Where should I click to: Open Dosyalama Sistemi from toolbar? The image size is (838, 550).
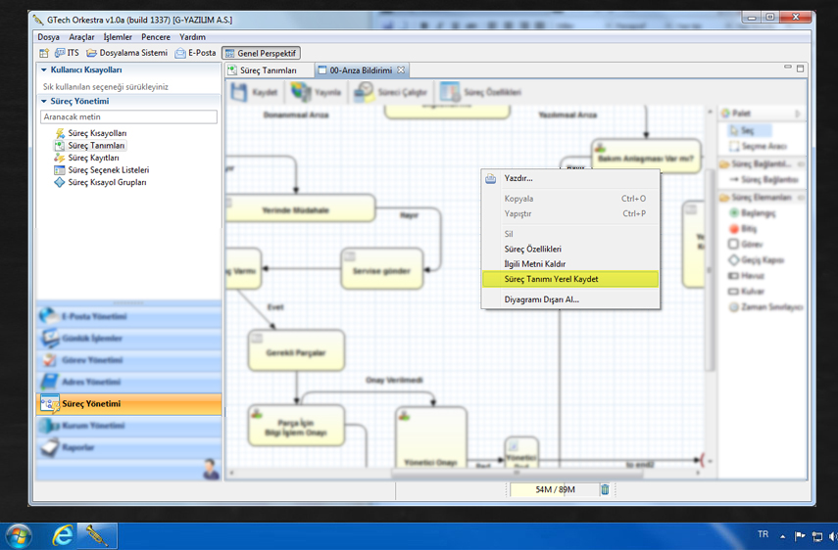coord(127,53)
